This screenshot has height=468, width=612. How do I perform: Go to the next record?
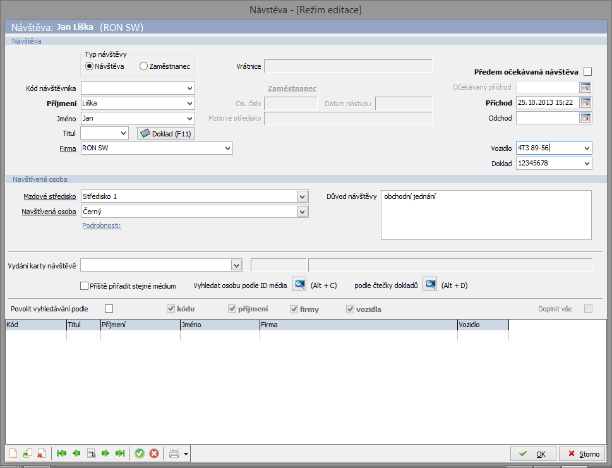[105, 453]
